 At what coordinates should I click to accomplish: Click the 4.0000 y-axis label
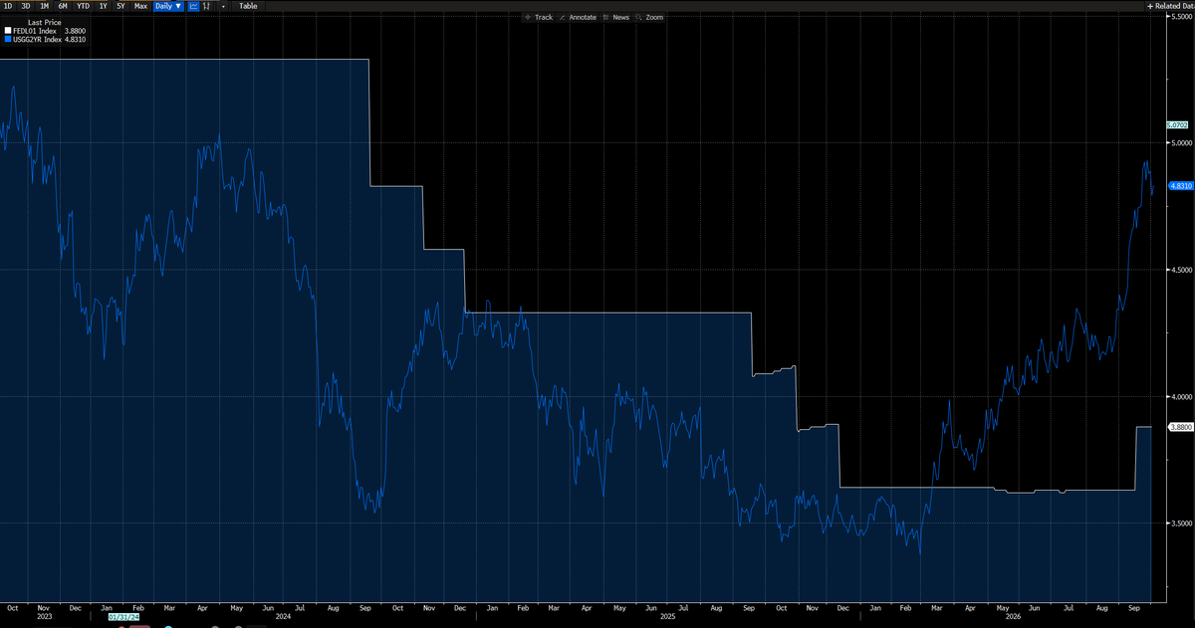pos(1181,397)
